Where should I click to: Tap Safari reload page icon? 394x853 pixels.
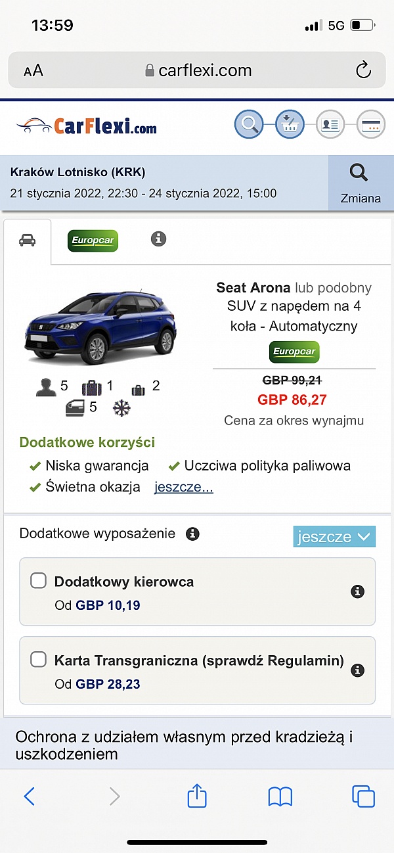tap(363, 70)
